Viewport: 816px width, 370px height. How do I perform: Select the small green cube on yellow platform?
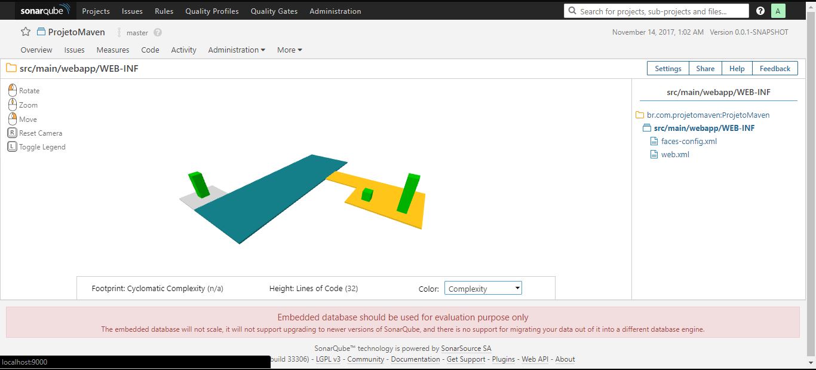(367, 194)
